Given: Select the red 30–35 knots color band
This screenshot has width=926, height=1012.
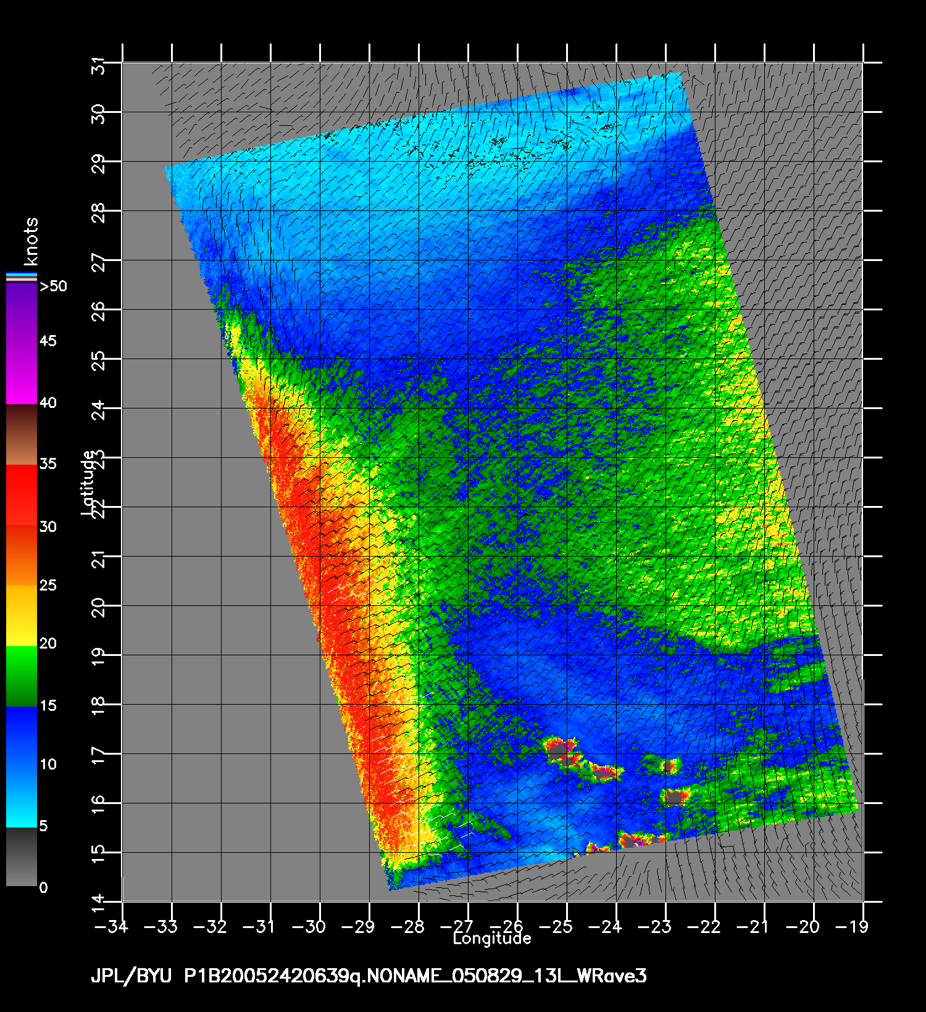Looking at the screenshot, I should (22, 495).
